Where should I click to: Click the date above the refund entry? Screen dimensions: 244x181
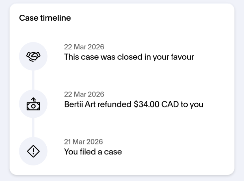(x=84, y=94)
